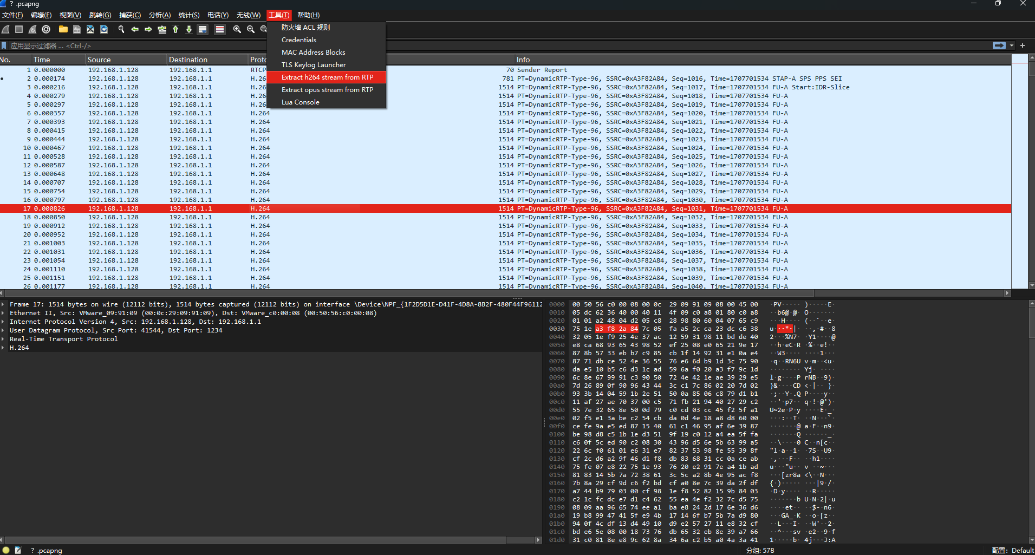
Task: Open the 帮助(H) menu
Action: point(308,15)
